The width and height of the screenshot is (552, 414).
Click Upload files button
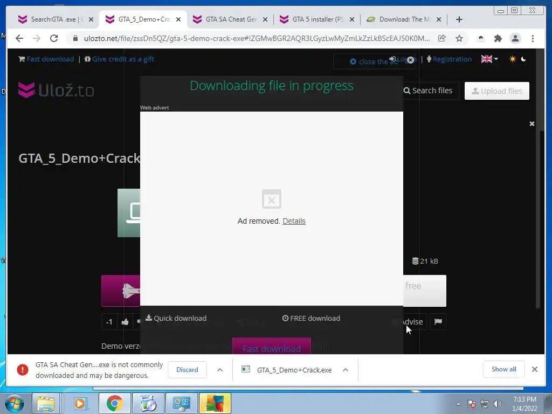click(496, 91)
